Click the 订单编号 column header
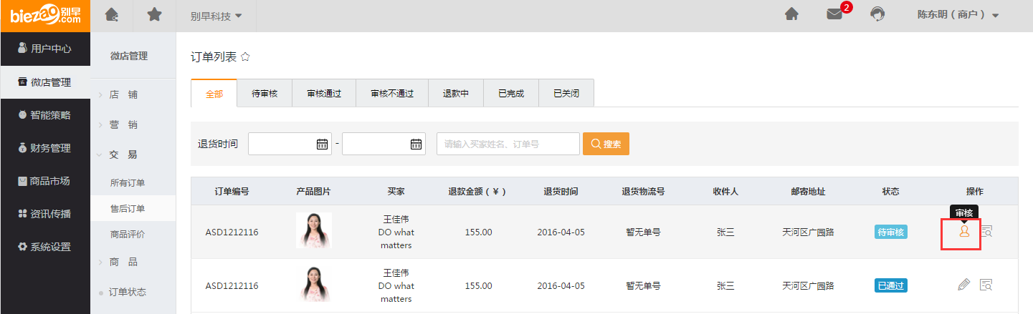 coord(232,192)
